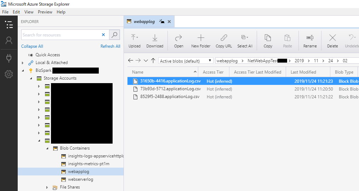
Task: Click the Download toolbar button
Action: coord(155,41)
